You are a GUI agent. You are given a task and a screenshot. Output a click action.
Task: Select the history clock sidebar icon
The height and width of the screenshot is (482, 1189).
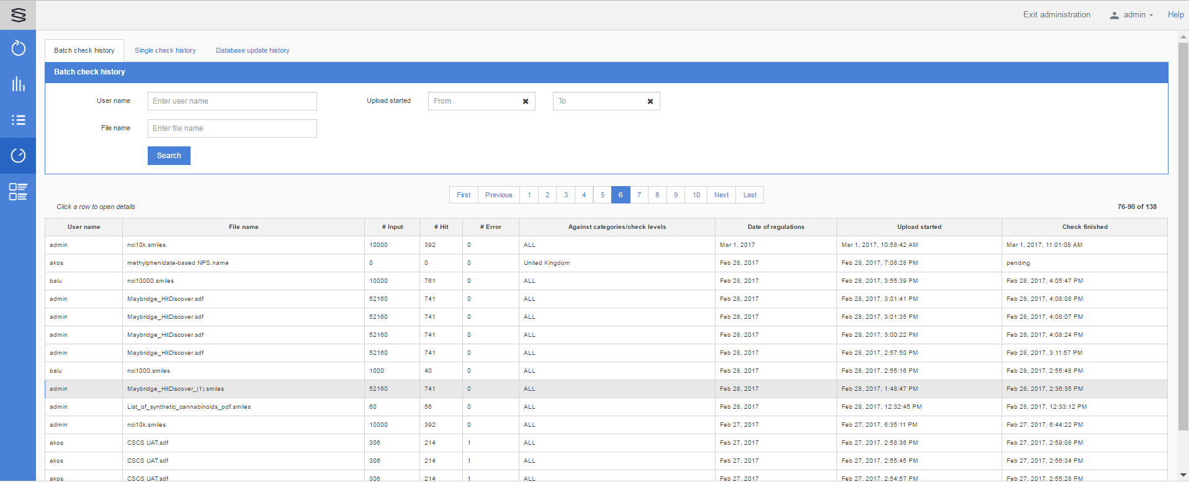(18, 156)
